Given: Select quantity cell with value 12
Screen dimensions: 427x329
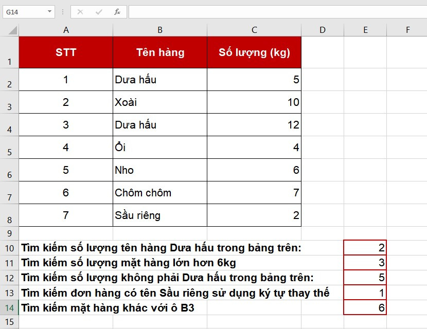Looking at the screenshot, I should click(254, 124).
